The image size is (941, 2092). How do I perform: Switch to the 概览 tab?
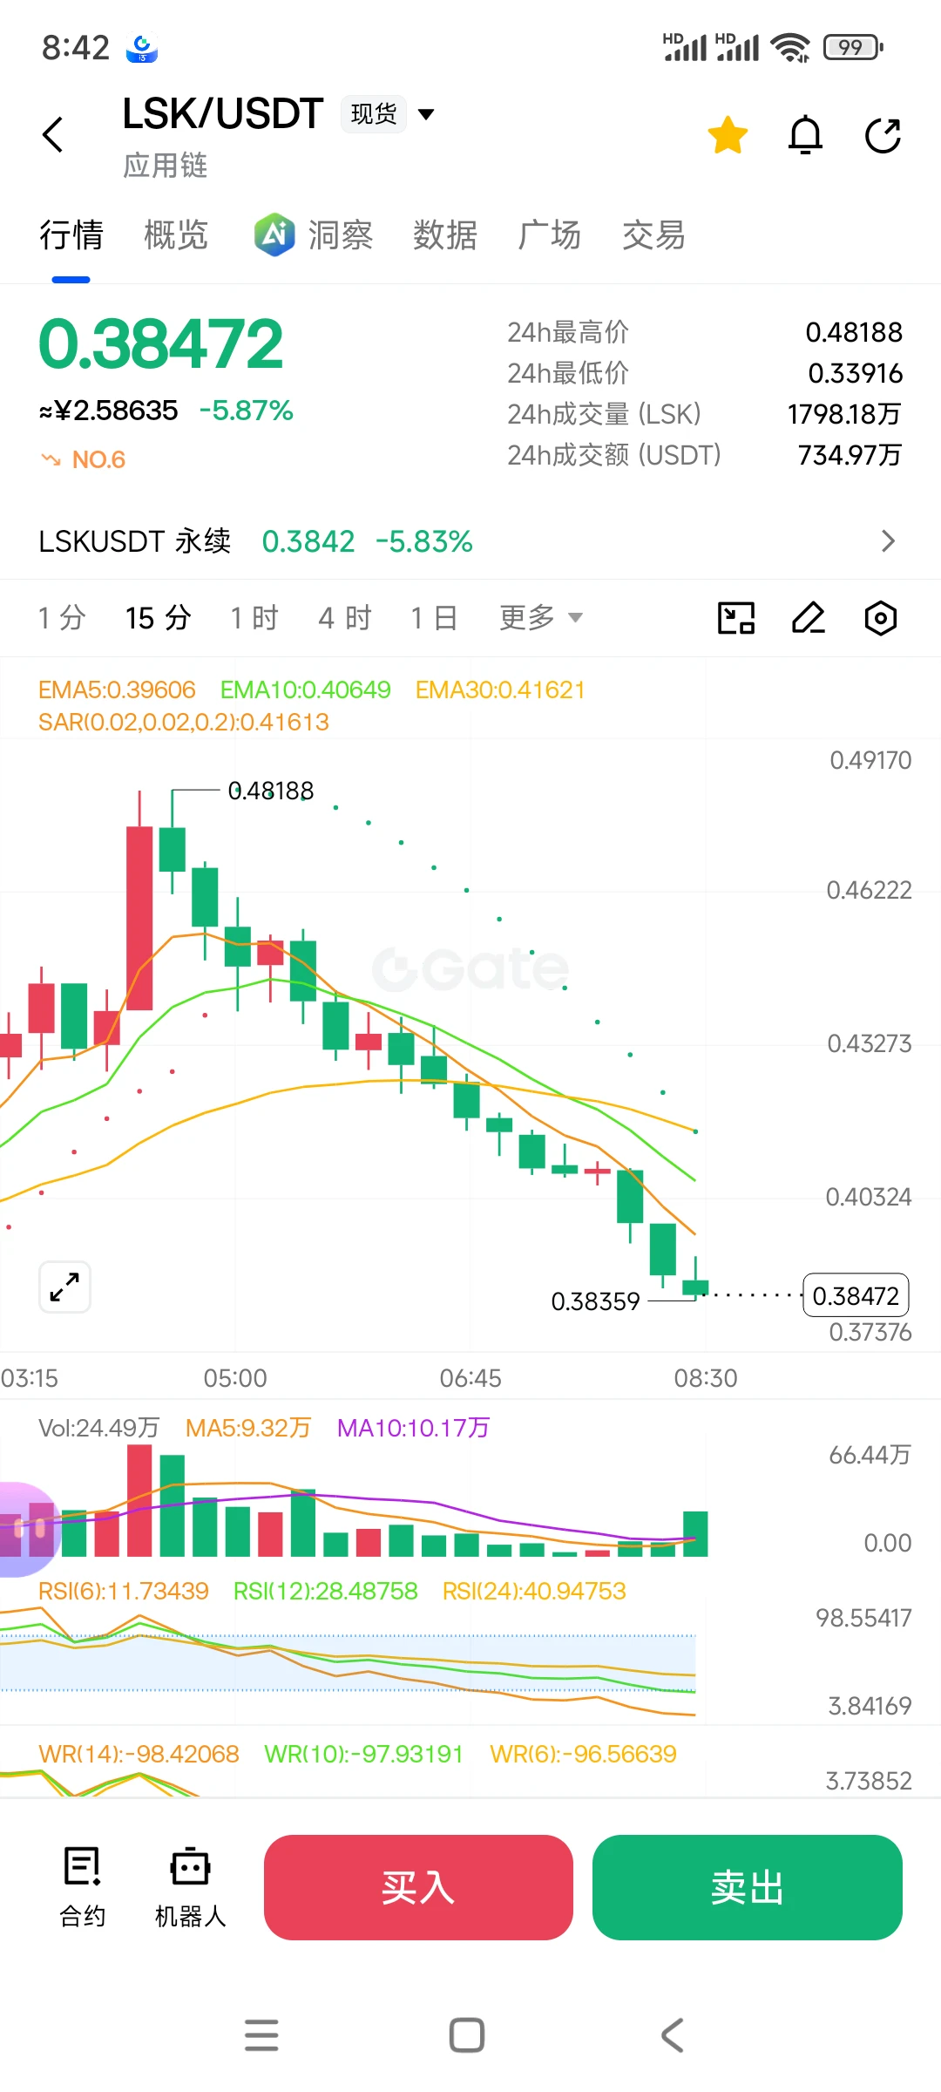coord(176,235)
